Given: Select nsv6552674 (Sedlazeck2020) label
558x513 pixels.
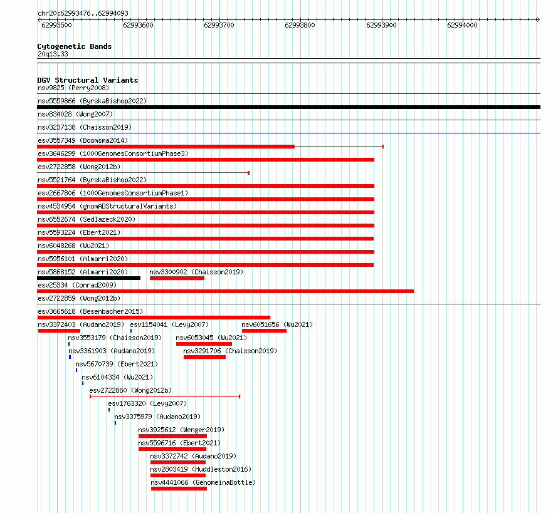Looking at the screenshot, I should pos(87,219).
